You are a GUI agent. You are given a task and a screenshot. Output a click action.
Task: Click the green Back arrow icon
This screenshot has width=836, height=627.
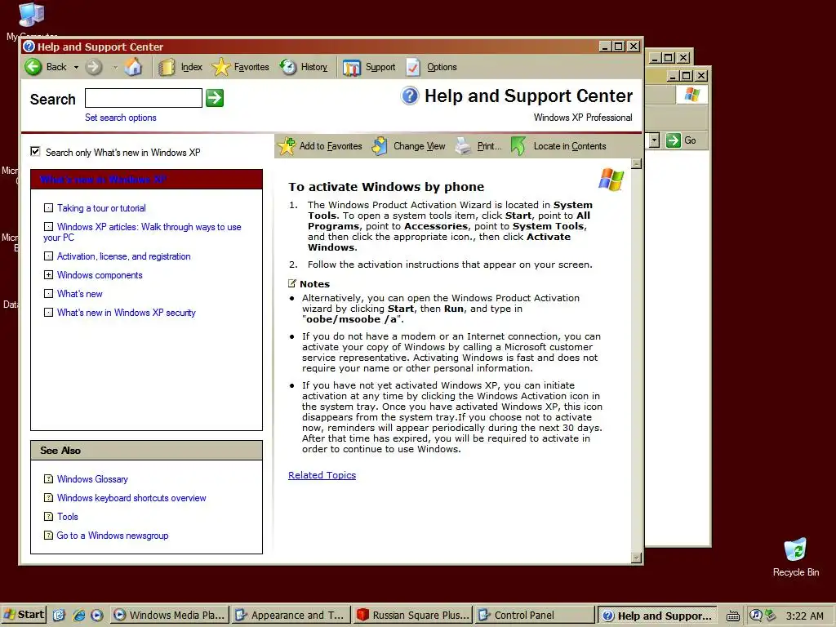[33, 67]
